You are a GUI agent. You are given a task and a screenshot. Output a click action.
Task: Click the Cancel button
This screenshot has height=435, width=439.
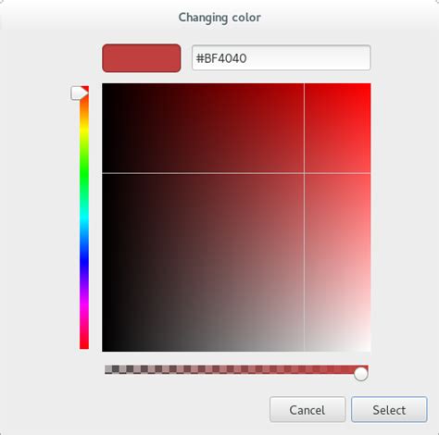pyautogui.click(x=307, y=409)
